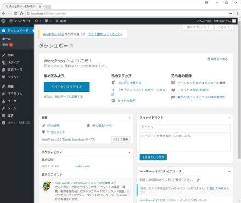The height and width of the screenshot is (203, 241).
Task: Select ダッシュボード in the sidebar
Action: [17, 31]
